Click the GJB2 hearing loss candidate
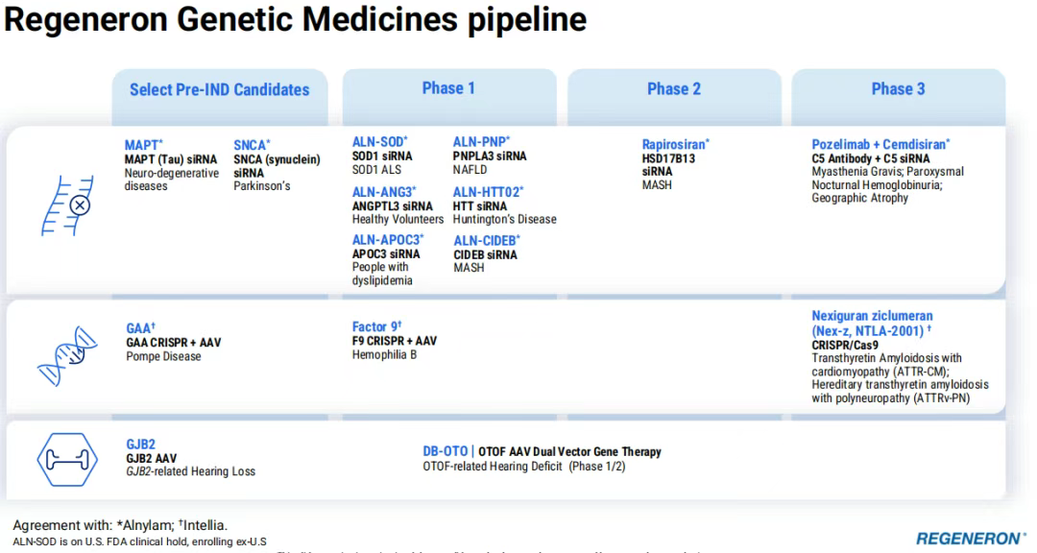This screenshot has width=1037, height=553. click(140, 445)
